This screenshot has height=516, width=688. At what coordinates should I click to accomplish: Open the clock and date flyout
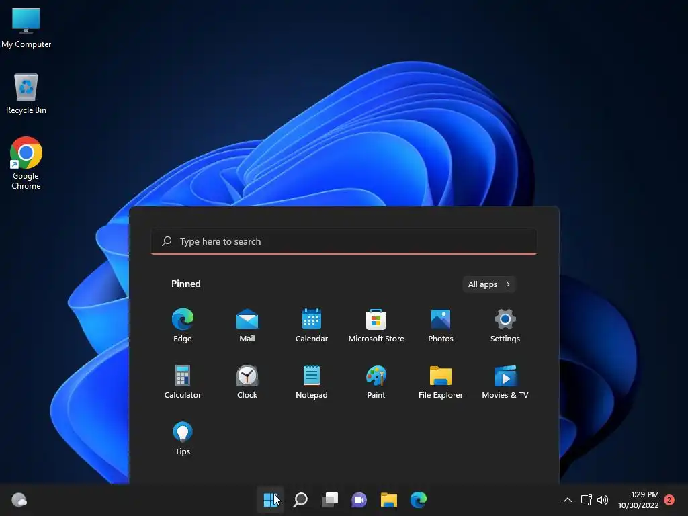pos(638,500)
